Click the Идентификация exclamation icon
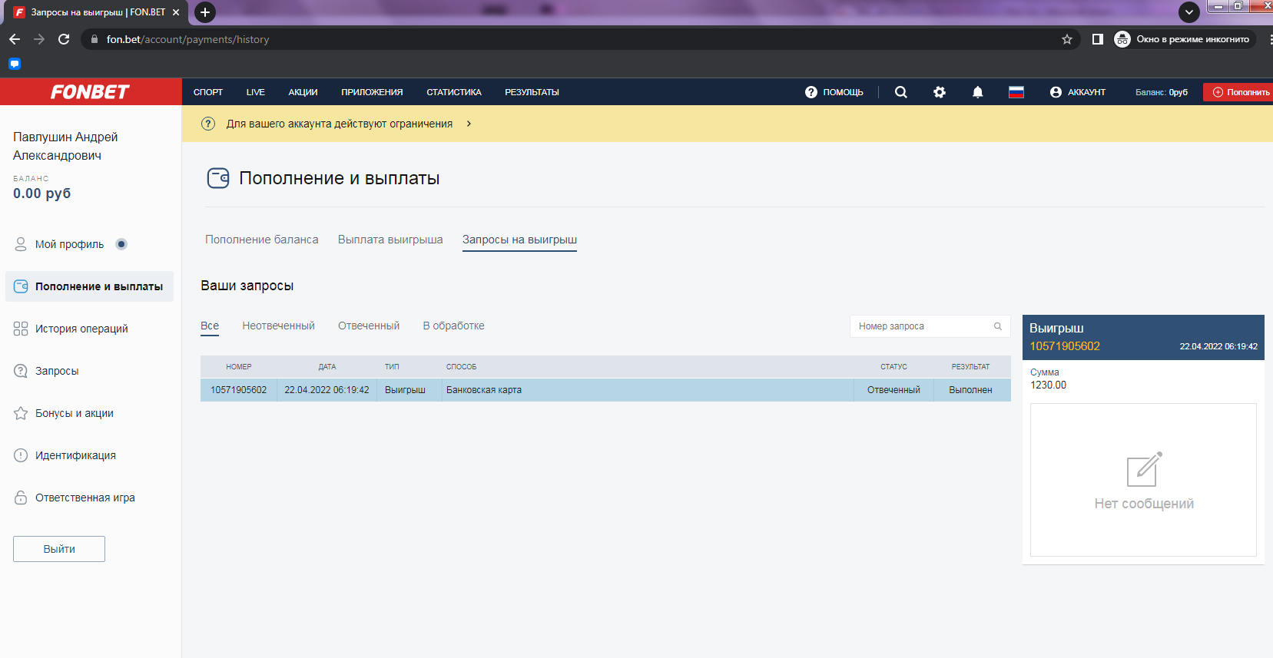1273x658 pixels. [21, 455]
